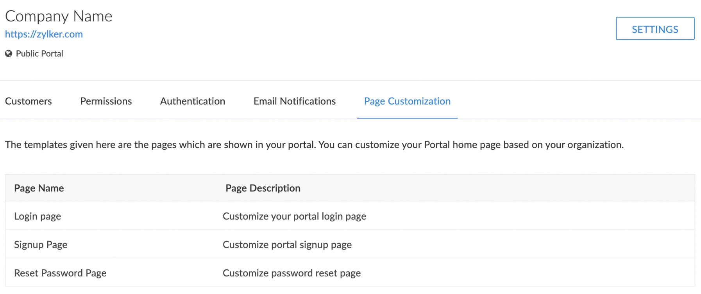
Task: Click 'Customize portal signup page' description
Action: (x=287, y=245)
